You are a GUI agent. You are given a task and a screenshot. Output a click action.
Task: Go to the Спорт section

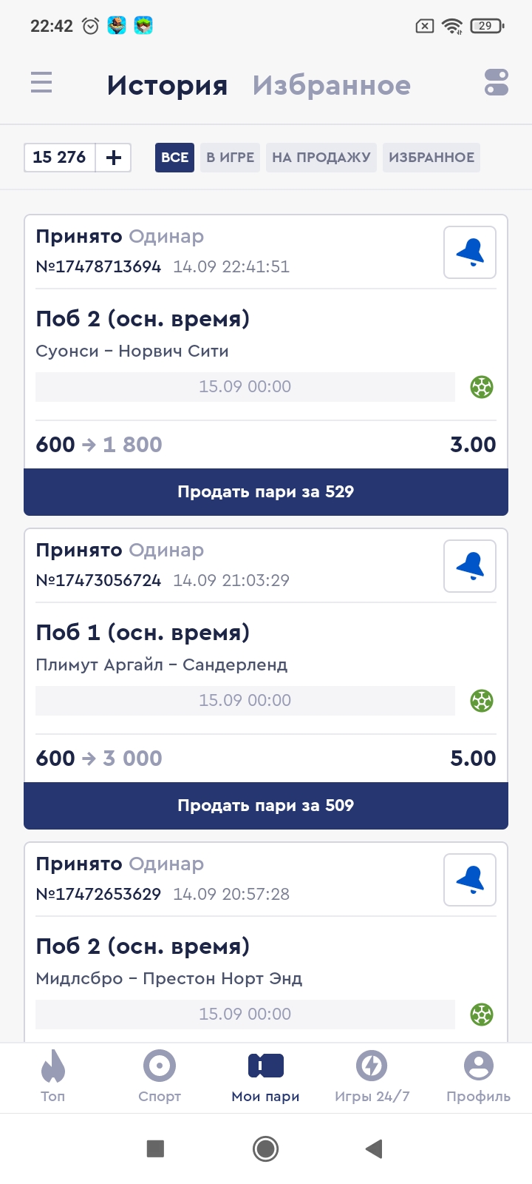click(x=160, y=1077)
